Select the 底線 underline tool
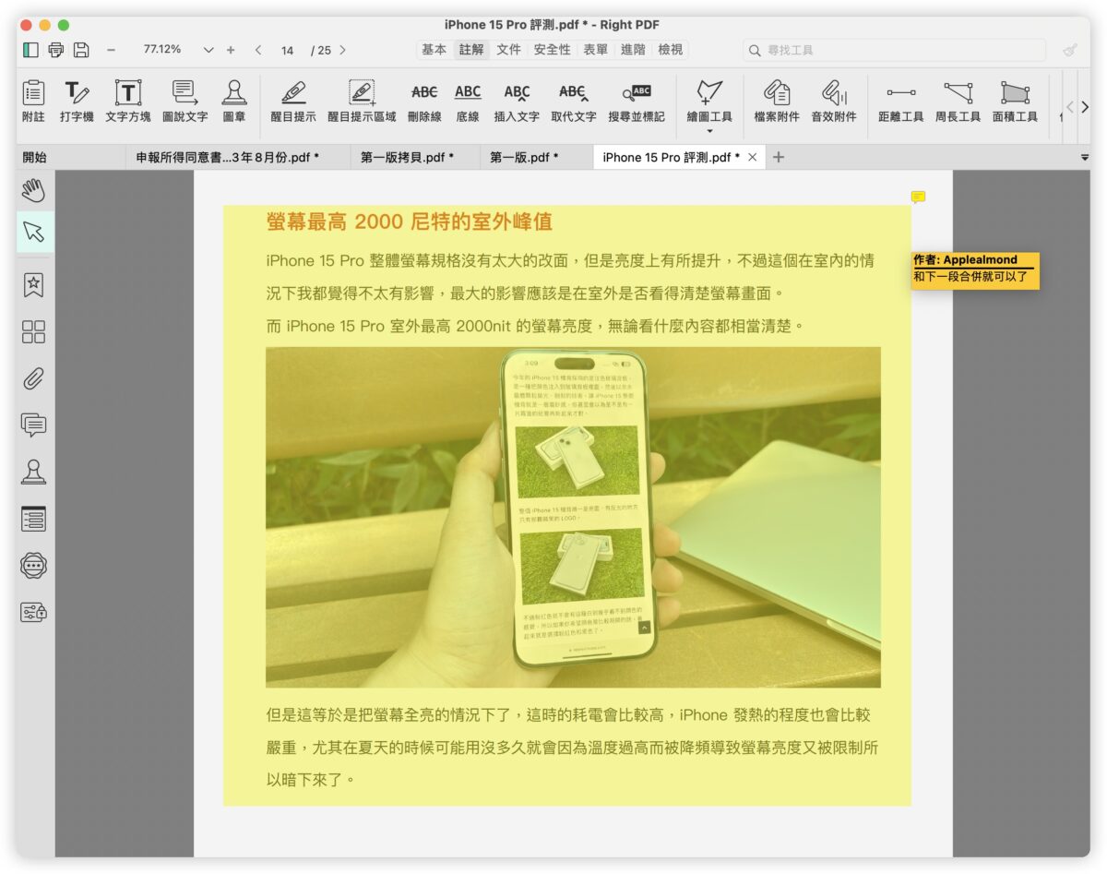Image resolution: width=1107 pixels, height=874 pixels. [x=468, y=101]
